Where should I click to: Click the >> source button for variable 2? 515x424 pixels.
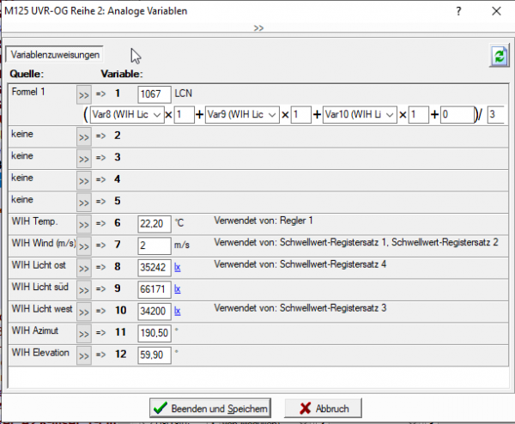83,136
